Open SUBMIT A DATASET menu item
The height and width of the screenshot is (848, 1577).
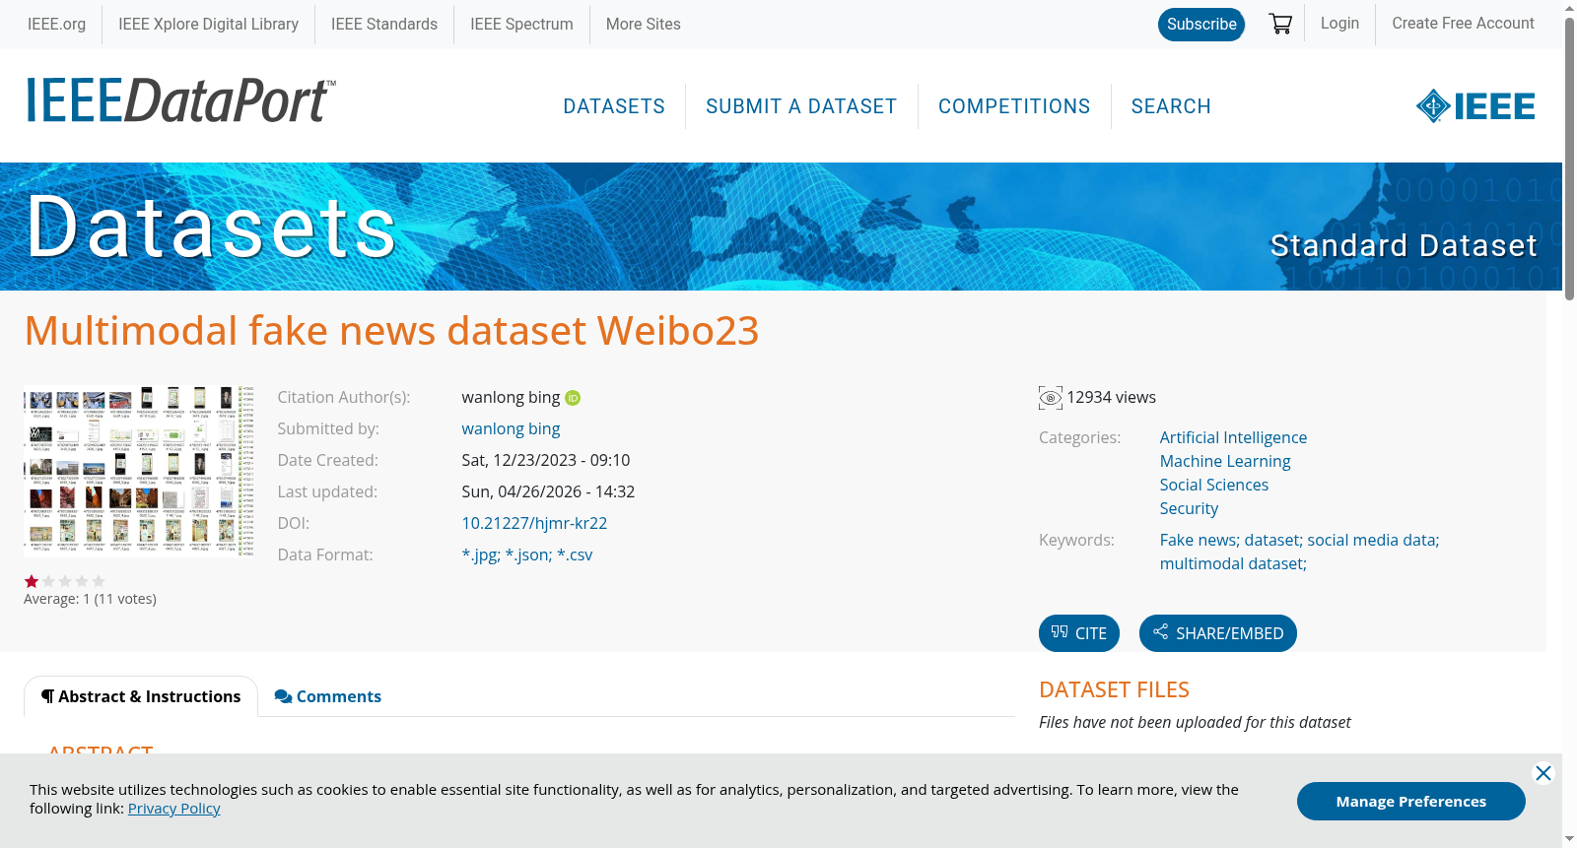(x=801, y=106)
